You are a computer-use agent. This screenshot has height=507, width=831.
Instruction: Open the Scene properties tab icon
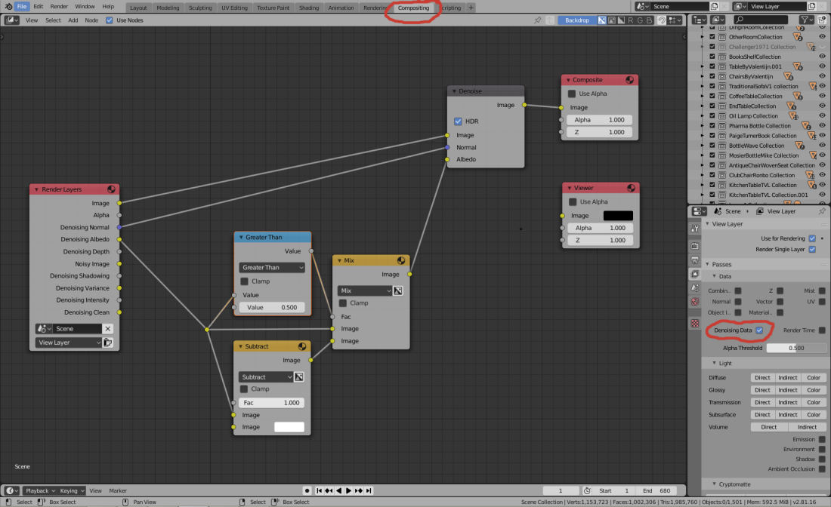695,287
